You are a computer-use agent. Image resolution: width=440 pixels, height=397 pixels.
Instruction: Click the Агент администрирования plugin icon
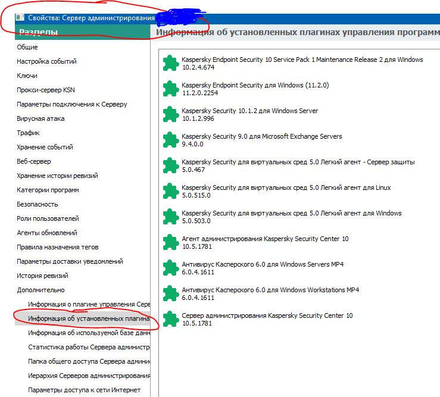(171, 242)
